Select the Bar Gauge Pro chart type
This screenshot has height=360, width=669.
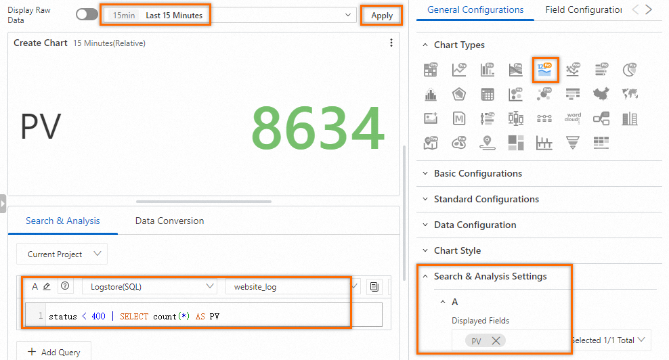[601, 70]
